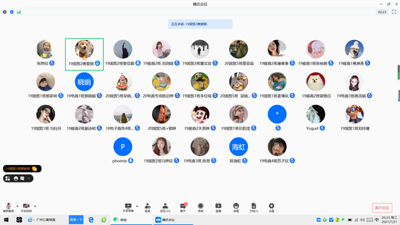Image resolution: width=400 pixels, height=225 pixels.
Task: Open share screen options arrow
Action: coord(137,206)
